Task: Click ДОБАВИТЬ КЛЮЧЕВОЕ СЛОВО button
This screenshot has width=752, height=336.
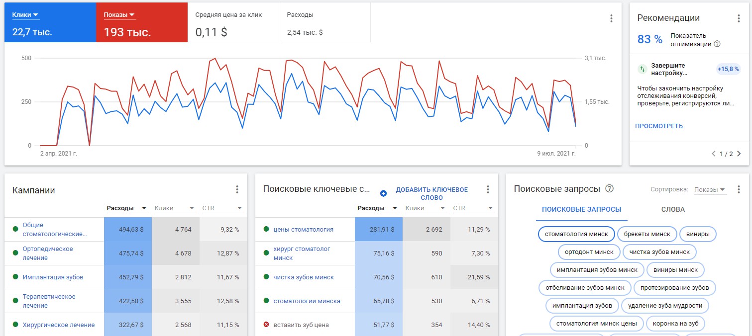Action: click(x=431, y=193)
